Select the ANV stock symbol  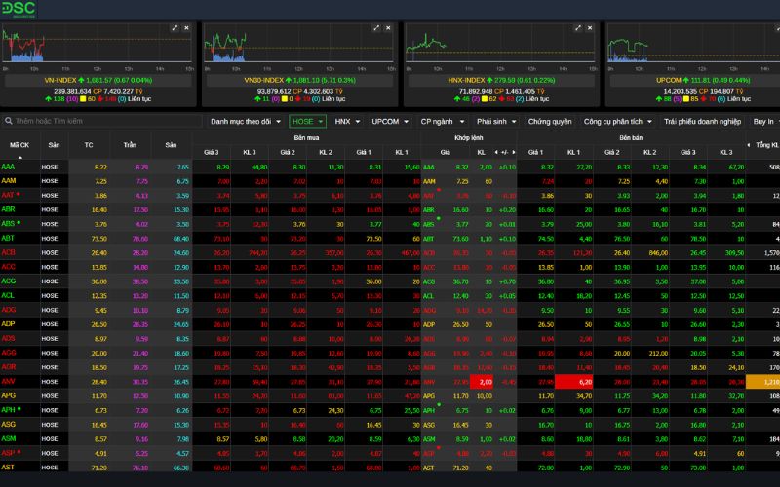tap(8, 382)
